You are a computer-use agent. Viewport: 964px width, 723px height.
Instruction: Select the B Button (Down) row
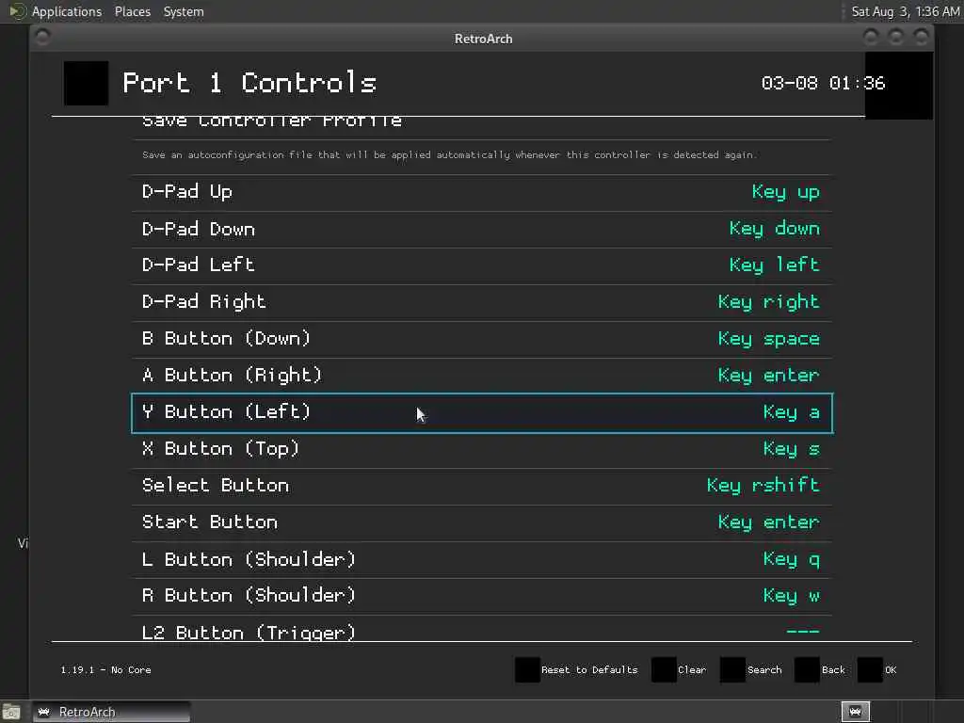pos(482,339)
